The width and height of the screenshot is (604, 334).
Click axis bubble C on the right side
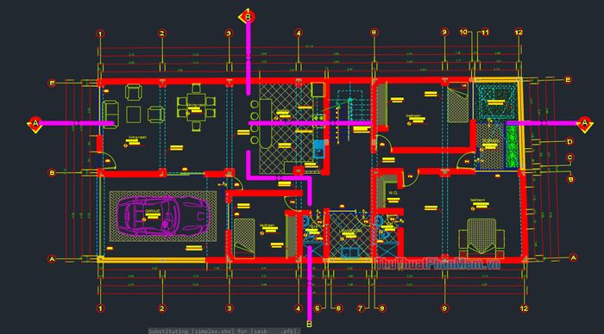(x=569, y=158)
